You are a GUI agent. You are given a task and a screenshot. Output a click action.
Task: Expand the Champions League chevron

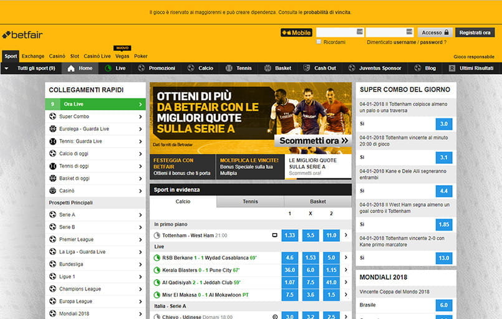(x=140, y=289)
